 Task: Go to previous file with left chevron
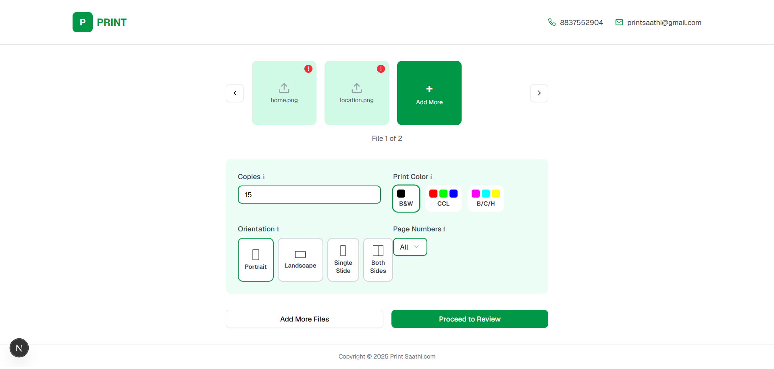[x=235, y=93]
